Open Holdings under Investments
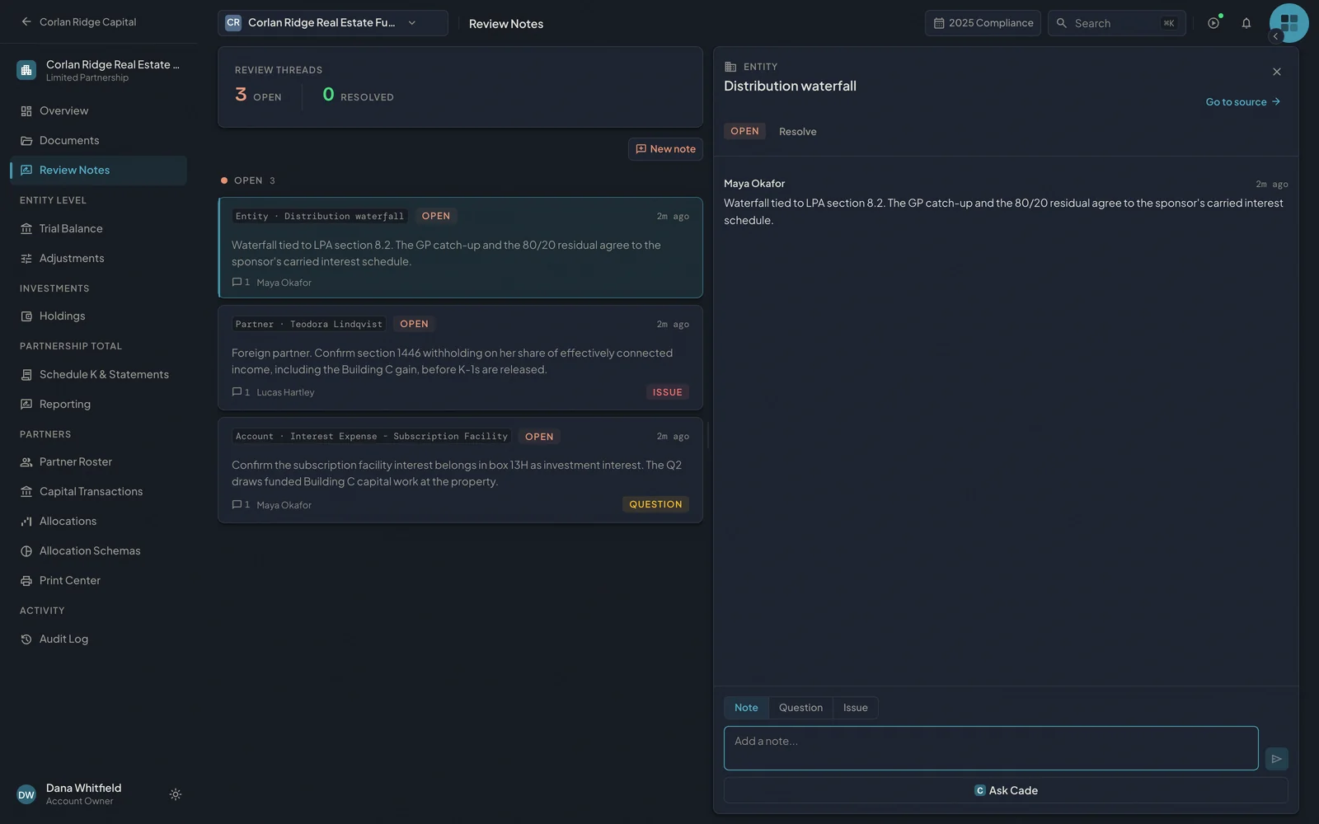The width and height of the screenshot is (1319, 824). 98,316
